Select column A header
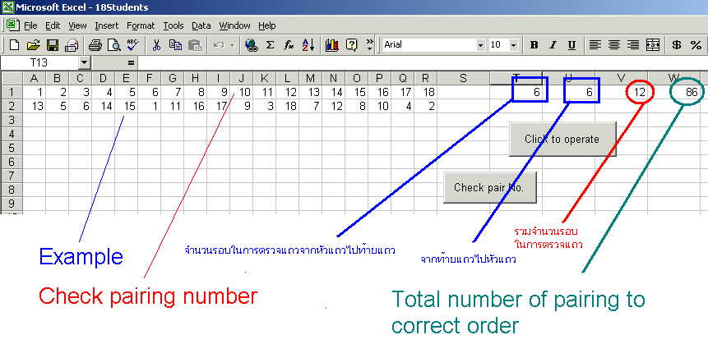Image resolution: width=708 pixels, height=344 pixels. coord(34,78)
